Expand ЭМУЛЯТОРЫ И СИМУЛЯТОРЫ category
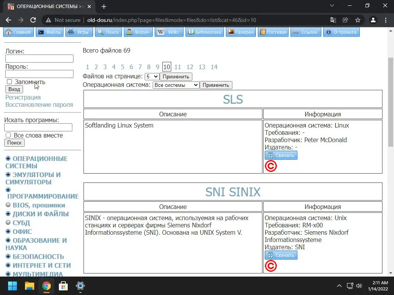 click(8, 174)
